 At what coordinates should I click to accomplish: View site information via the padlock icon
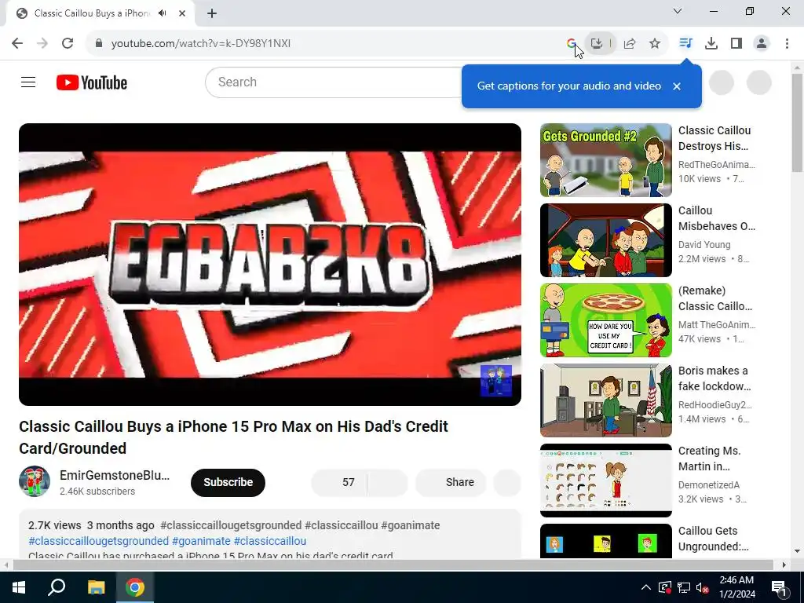click(x=99, y=44)
